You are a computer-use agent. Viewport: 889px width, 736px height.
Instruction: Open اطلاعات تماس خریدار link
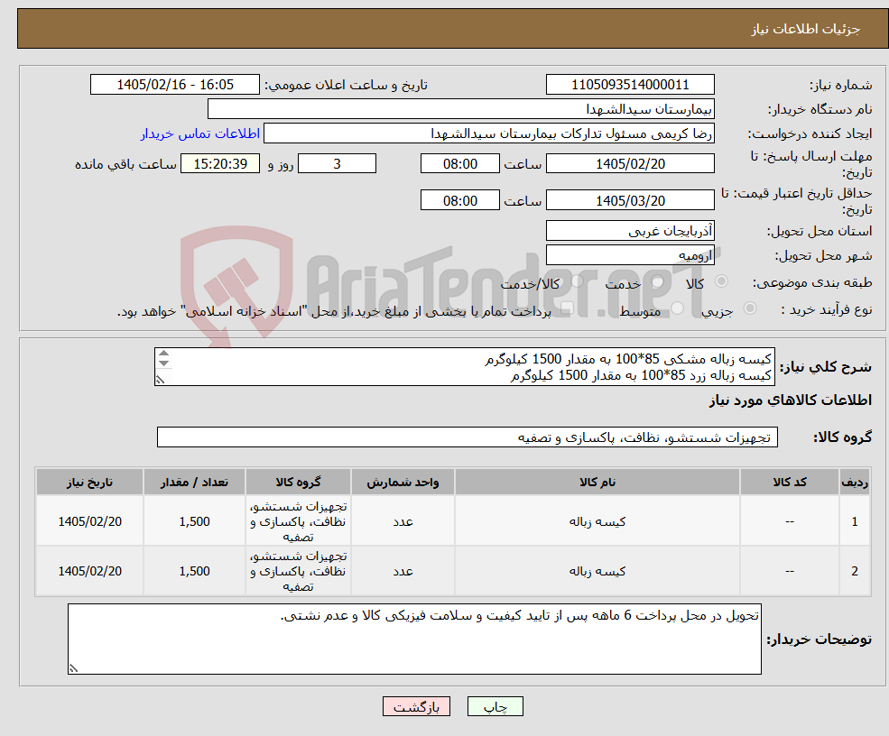point(200,133)
